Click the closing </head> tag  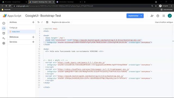point(46,44)
